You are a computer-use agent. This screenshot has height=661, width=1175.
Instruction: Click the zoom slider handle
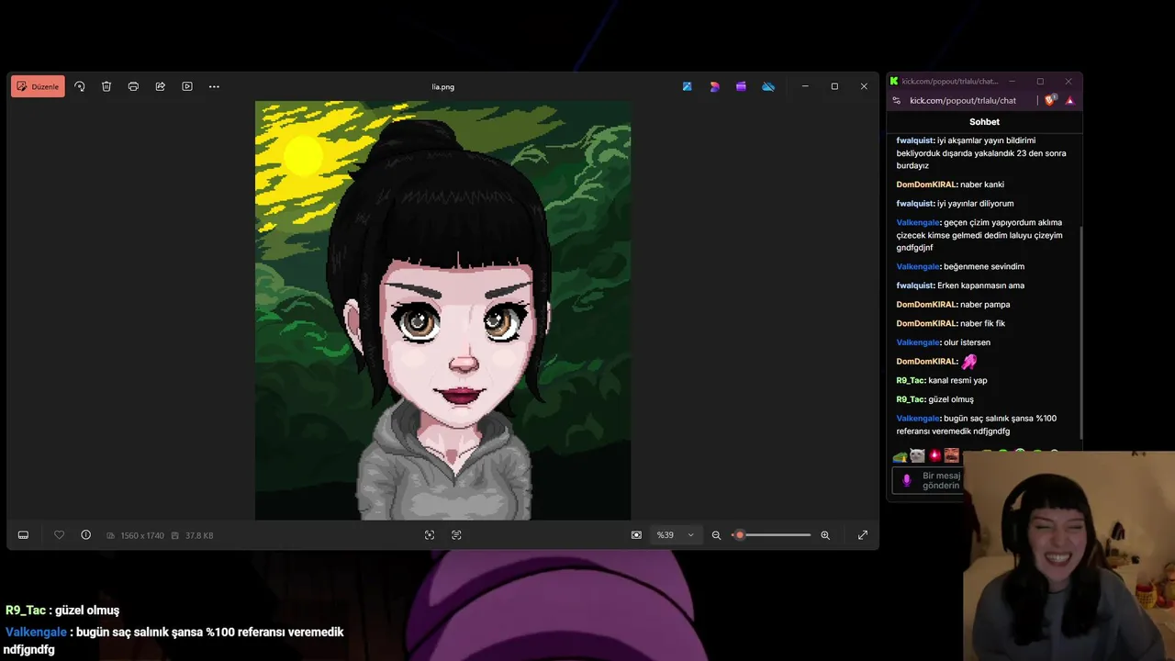[740, 535]
